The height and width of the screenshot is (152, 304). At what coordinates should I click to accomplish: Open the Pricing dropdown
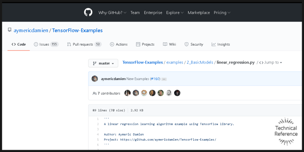(x=222, y=13)
